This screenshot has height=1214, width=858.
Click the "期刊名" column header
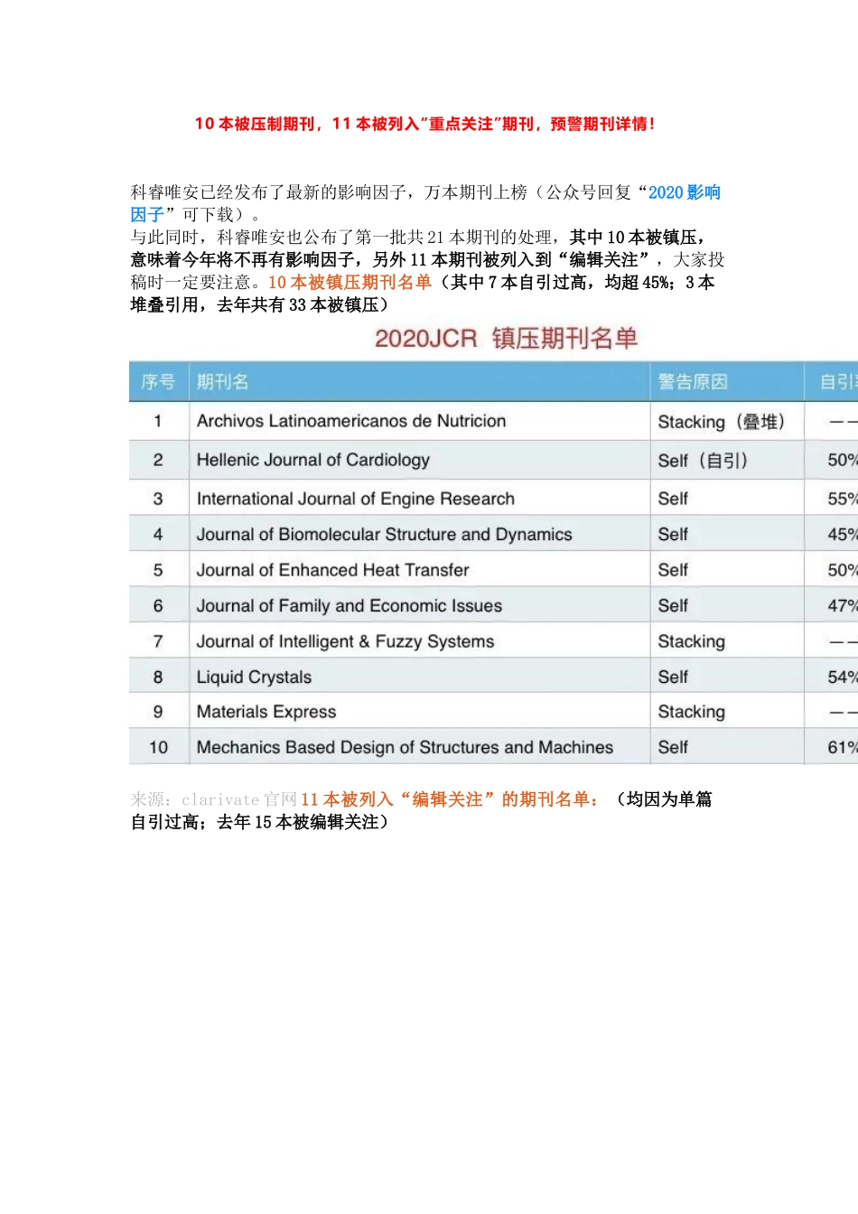222,382
